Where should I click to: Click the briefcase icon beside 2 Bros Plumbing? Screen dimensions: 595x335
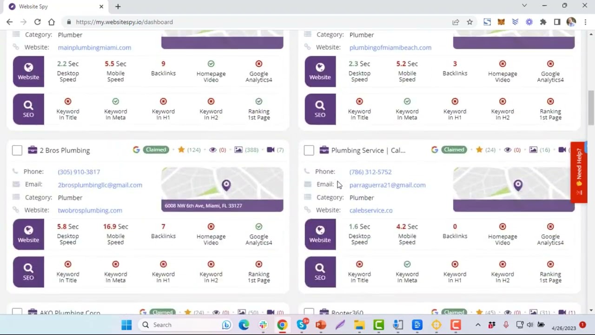(x=32, y=150)
